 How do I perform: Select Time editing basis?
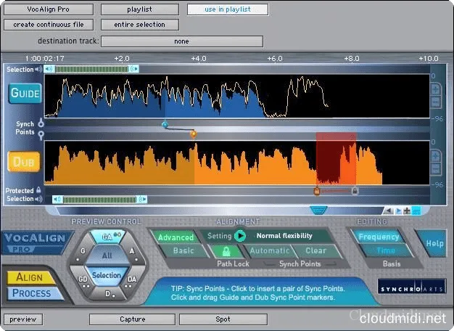coord(385,250)
